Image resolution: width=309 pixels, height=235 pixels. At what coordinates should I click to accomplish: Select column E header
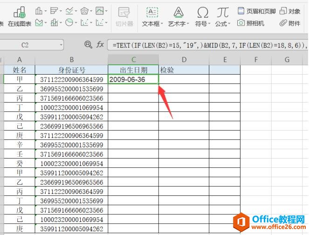pos(225,60)
